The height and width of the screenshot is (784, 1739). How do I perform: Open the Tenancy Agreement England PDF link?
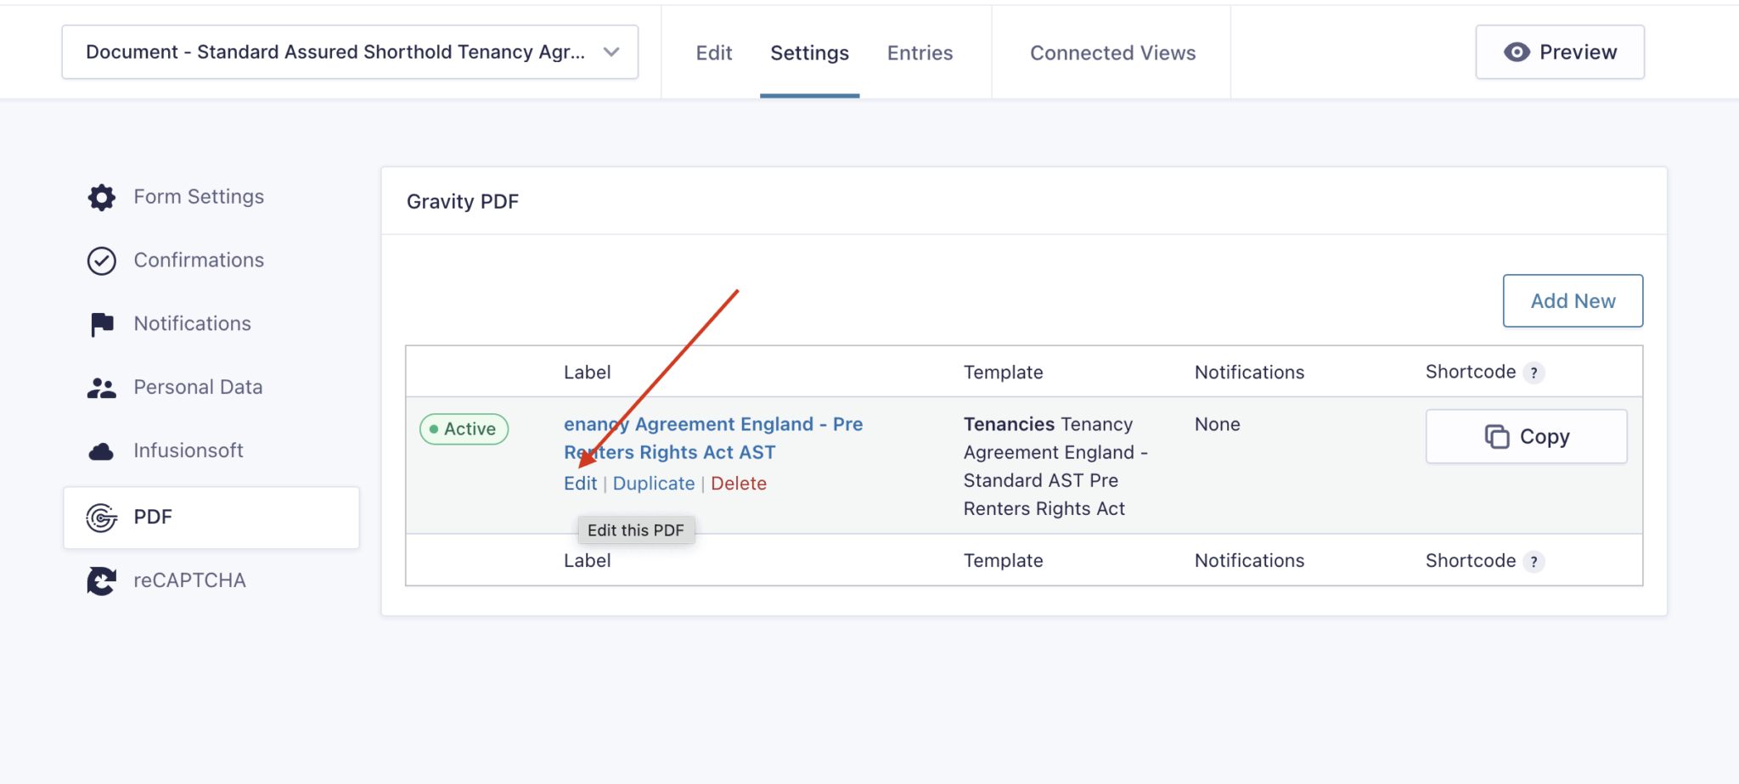point(713,438)
